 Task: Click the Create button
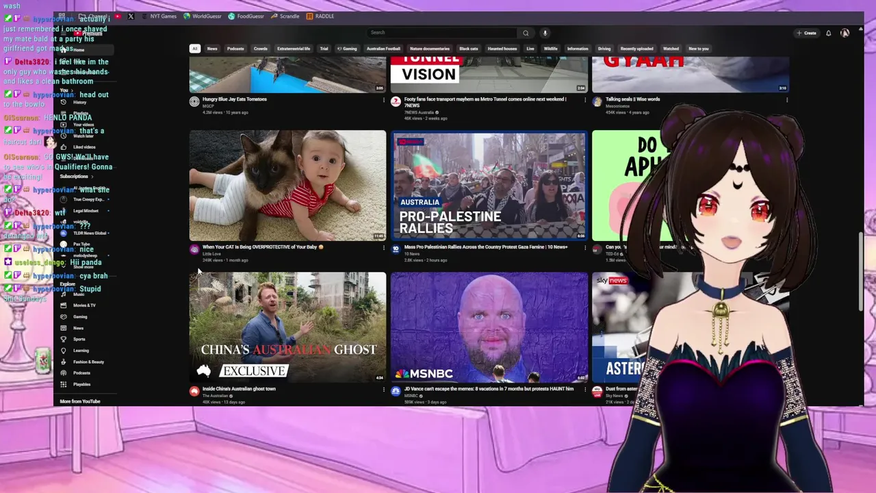pyautogui.click(x=806, y=33)
